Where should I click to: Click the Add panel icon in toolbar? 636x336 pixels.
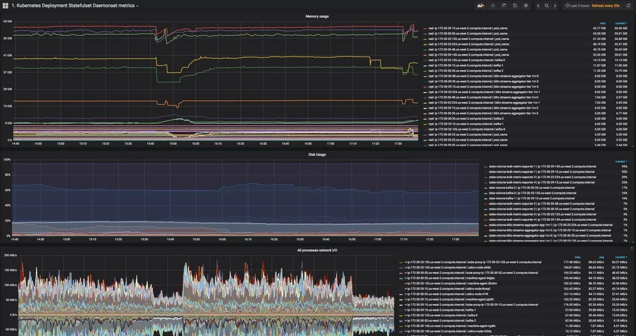pos(481,5)
